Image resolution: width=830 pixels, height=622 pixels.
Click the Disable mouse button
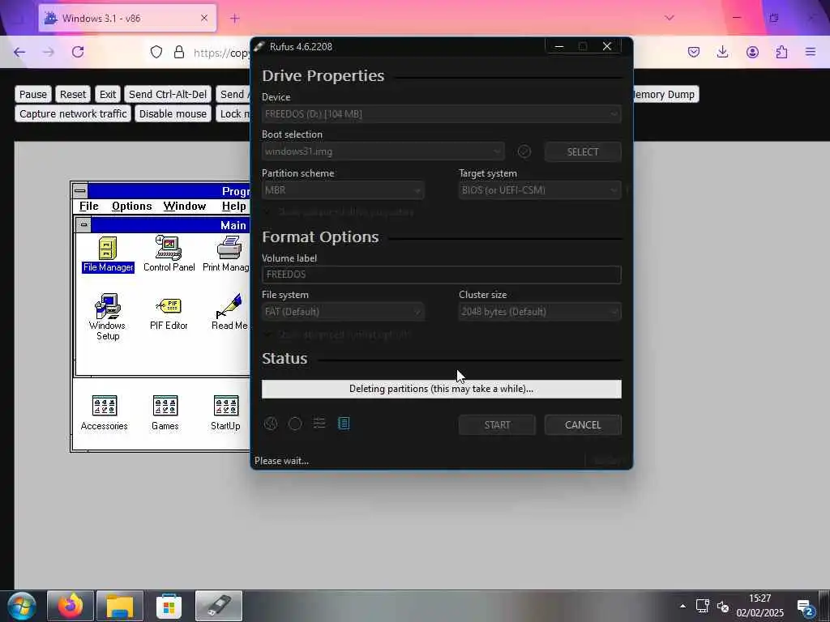[x=173, y=113]
